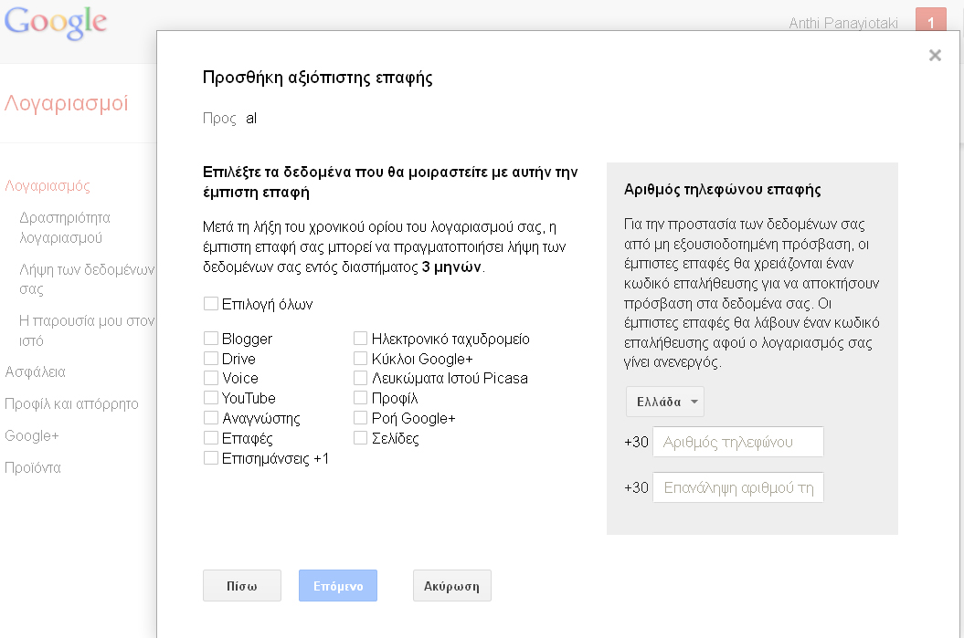Check Λευκώματα Ιστού Picasa option

point(361,378)
